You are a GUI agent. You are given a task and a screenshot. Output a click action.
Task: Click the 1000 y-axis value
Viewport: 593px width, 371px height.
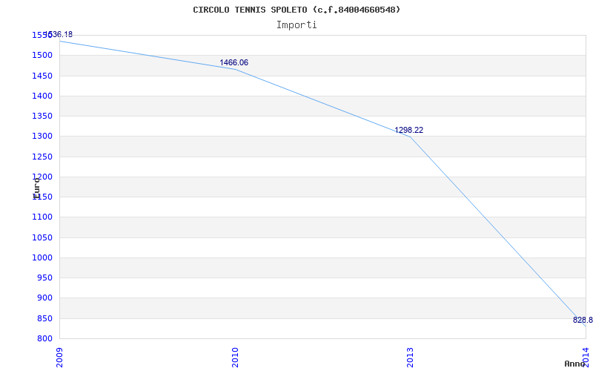coord(42,257)
